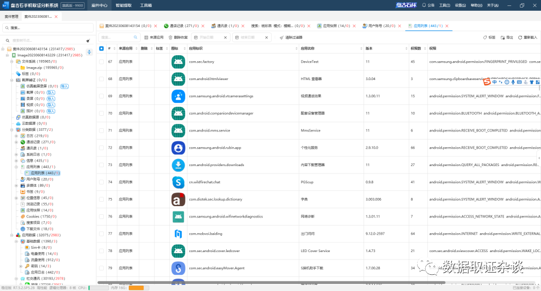541x291 pixels.
Task: Click the top-left 搜索 input field
Action: (48, 28)
